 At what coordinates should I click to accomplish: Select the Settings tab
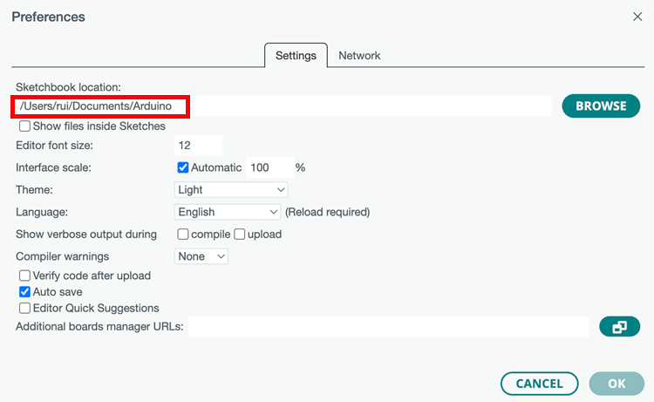296,55
